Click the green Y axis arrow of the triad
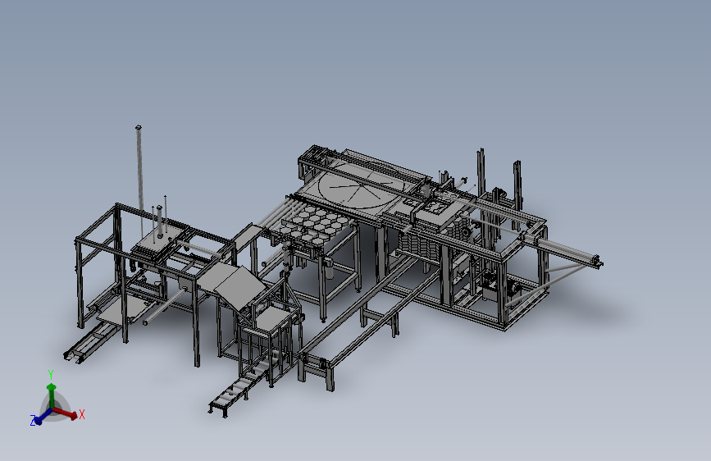 (x=51, y=395)
